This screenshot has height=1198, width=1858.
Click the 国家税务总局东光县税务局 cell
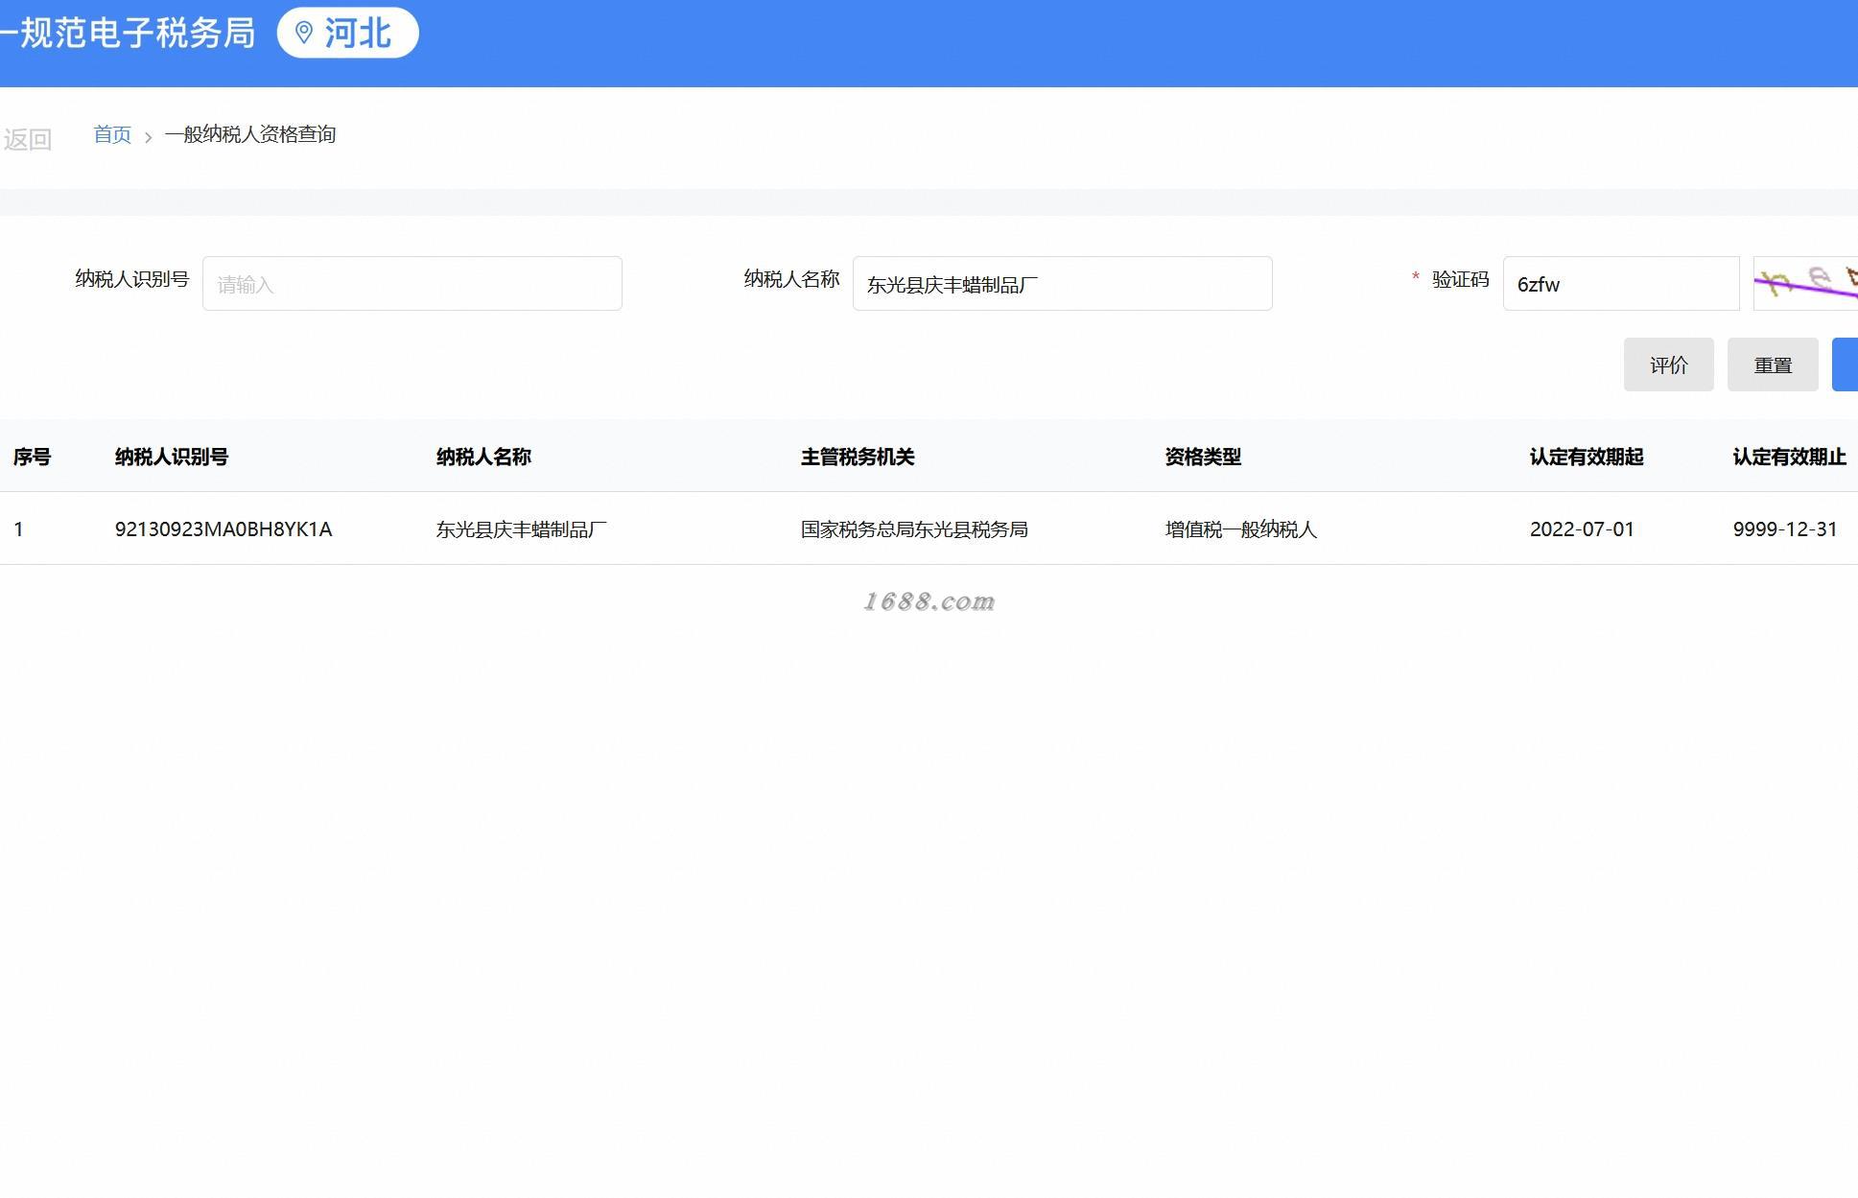[913, 529]
